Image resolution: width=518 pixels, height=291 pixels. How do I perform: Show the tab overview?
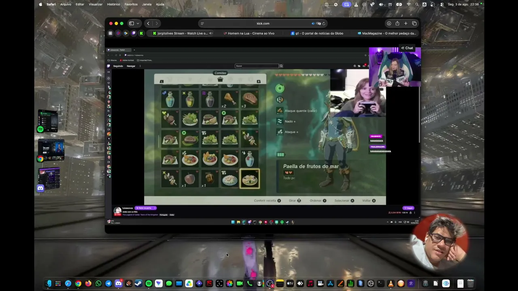pos(414,23)
